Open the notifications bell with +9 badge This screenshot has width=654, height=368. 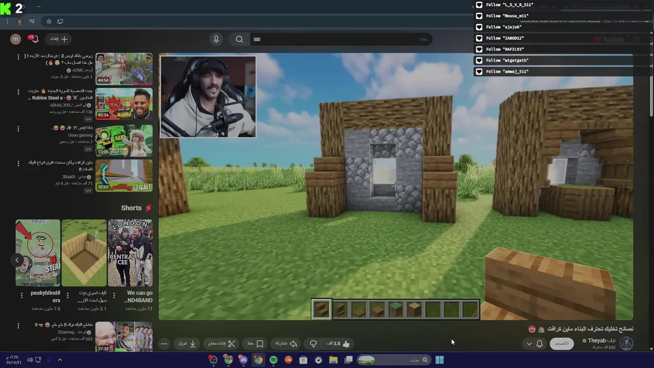34,39
